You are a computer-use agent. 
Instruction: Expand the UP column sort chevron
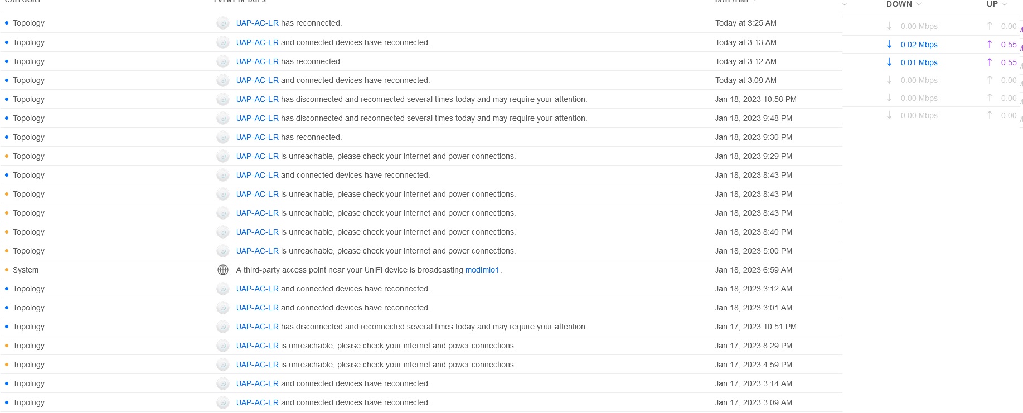click(x=1005, y=4)
